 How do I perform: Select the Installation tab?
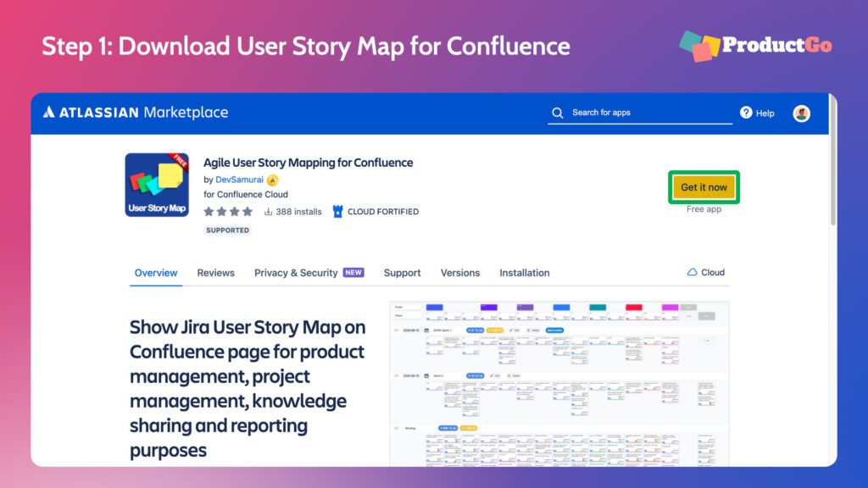coord(525,273)
